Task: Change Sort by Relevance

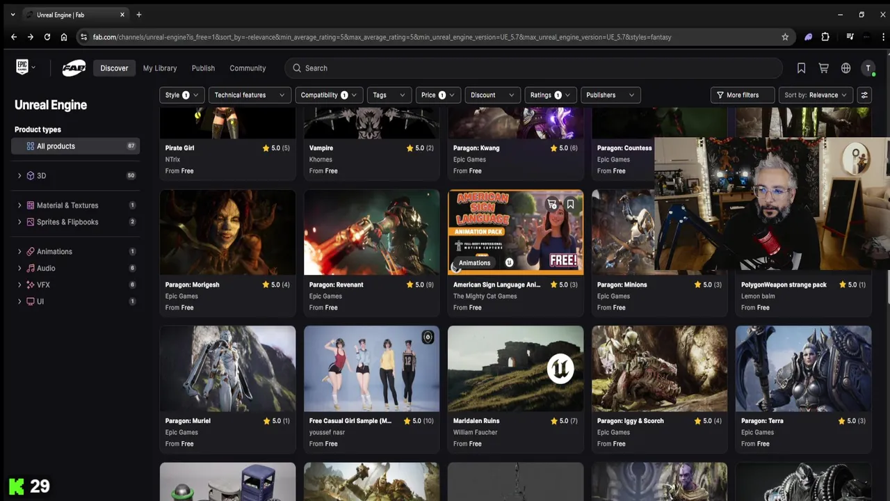Action: 816,95
